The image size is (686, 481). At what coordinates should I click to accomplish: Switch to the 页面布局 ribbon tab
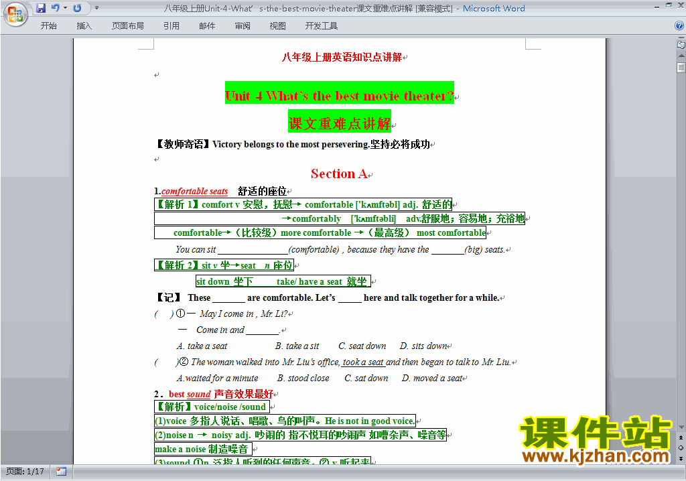click(127, 26)
